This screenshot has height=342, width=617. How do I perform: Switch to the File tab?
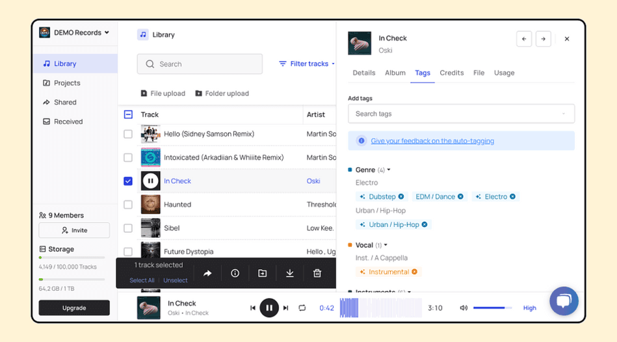(x=479, y=73)
